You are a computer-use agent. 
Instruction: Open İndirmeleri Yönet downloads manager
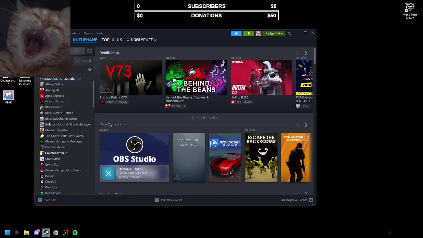point(169,200)
